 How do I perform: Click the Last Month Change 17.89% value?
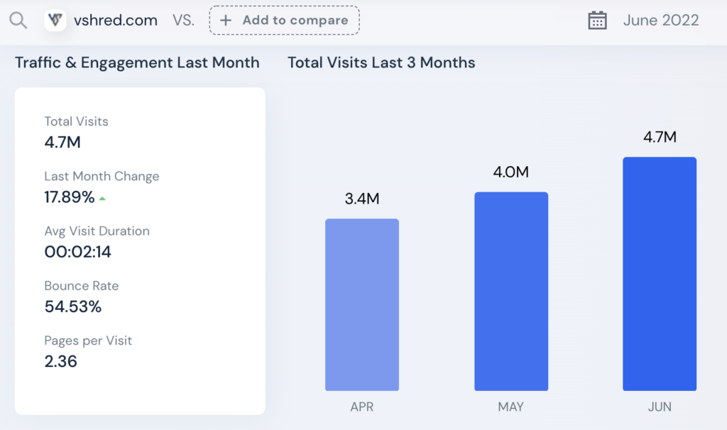coord(70,197)
